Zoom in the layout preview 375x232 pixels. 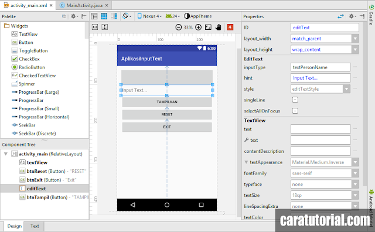198,28
